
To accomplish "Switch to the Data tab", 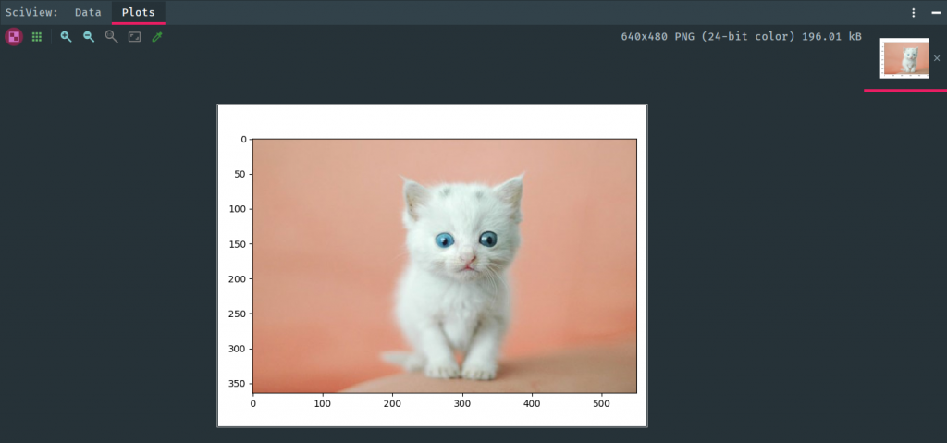I will click(x=88, y=12).
